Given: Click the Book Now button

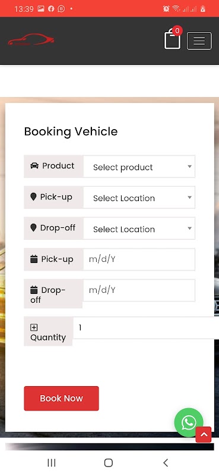Looking at the screenshot, I should coord(62,398).
